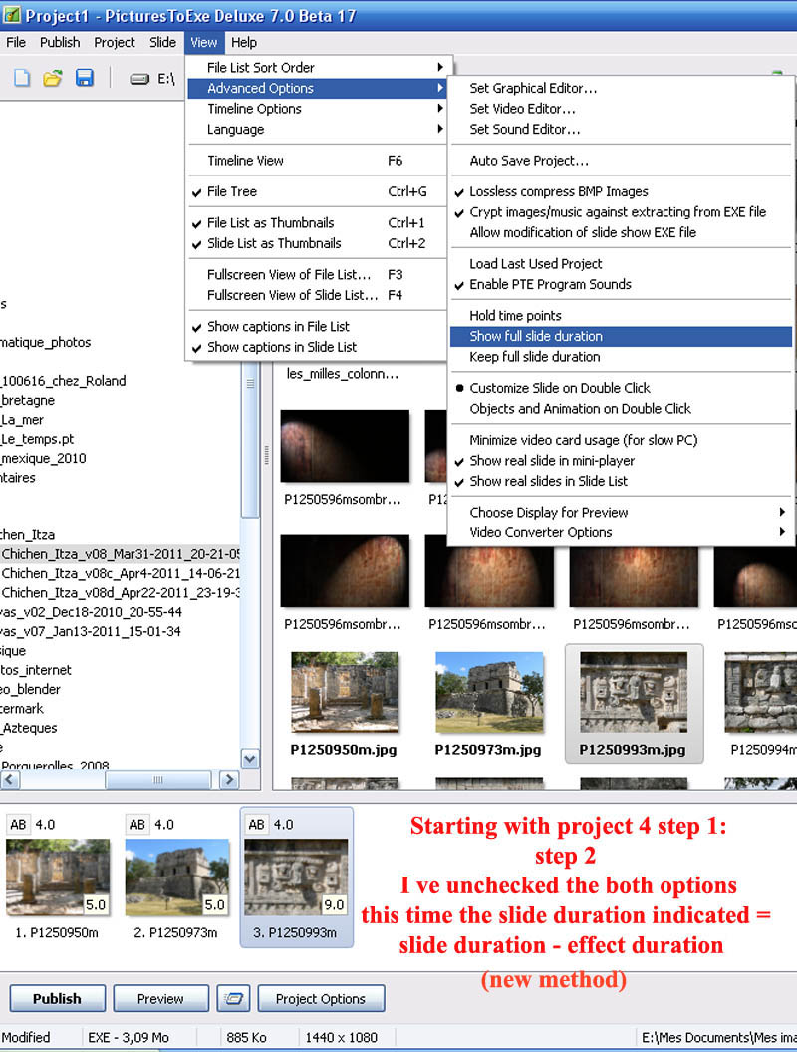
Task: Click file tree horizontal scroll right arrow
Action: tap(229, 779)
